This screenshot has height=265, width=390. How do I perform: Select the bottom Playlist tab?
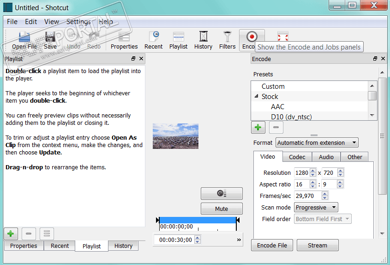(x=91, y=246)
